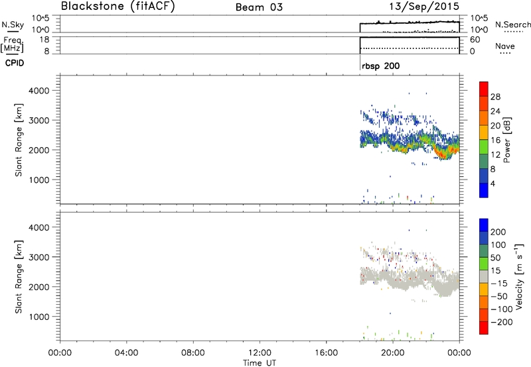Pick the 8-12 dB teal Power segment
Screen dimensions: 531x367
(484, 162)
